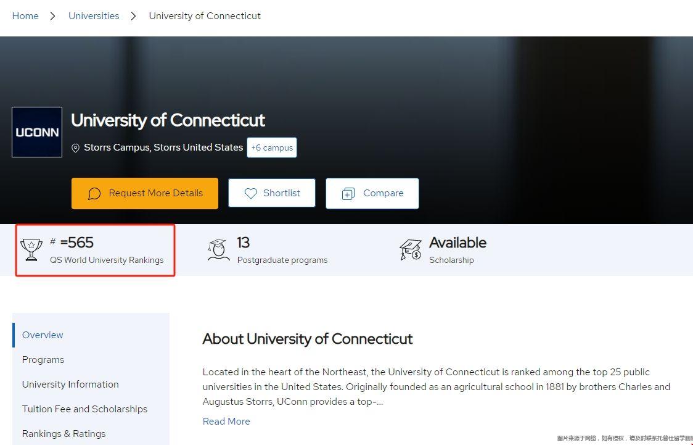The image size is (693, 445).
Task: Click the 'Located in the heart' description paragraph
Action: [437, 386]
